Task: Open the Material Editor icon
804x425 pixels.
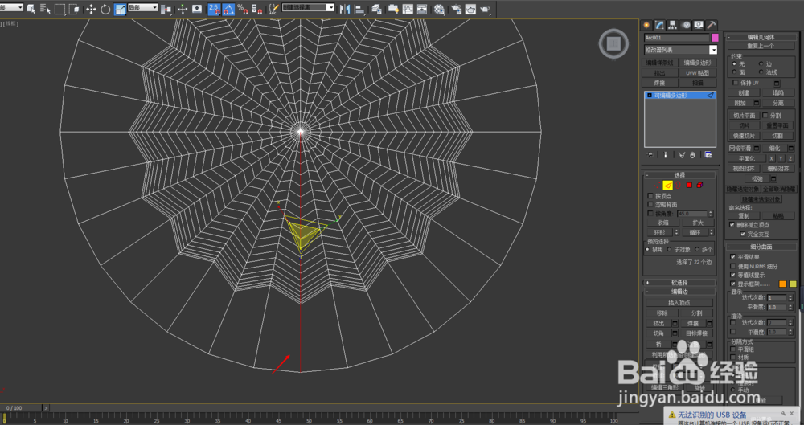Action: click(439, 9)
